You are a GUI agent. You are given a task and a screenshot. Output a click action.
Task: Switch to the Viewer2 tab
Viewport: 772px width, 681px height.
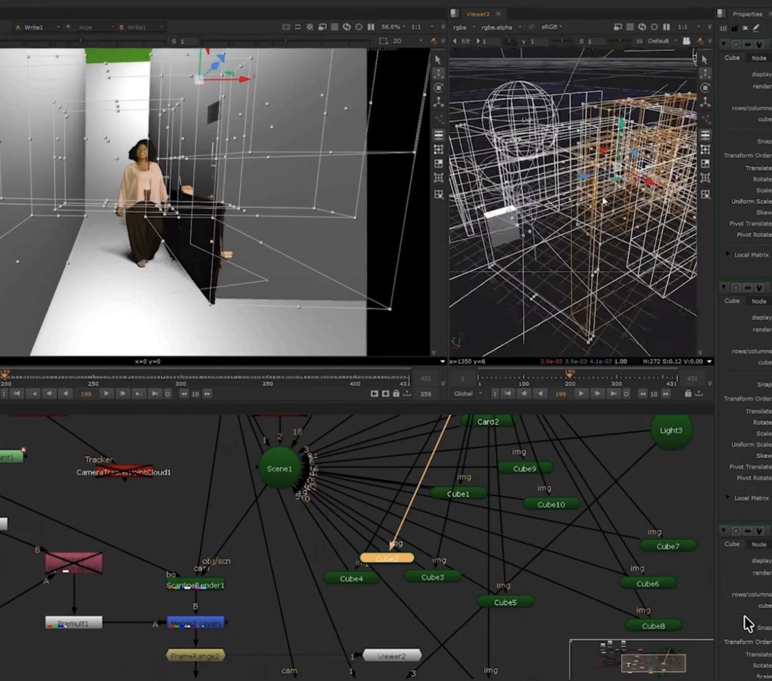478,14
